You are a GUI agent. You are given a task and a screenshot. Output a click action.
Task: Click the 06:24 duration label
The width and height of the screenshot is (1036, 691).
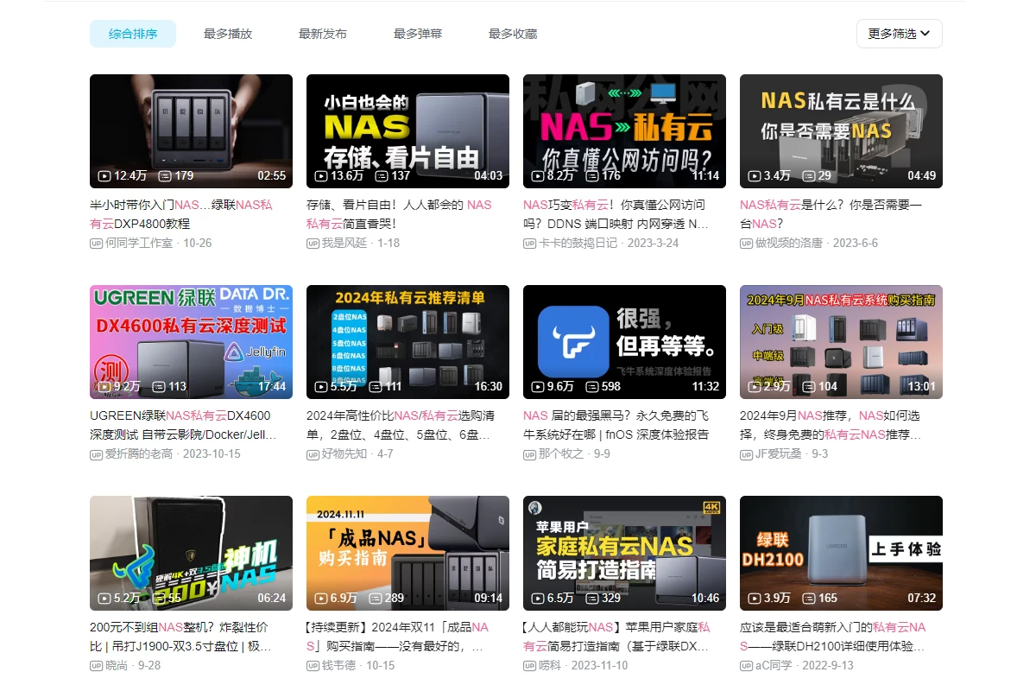[271, 597]
